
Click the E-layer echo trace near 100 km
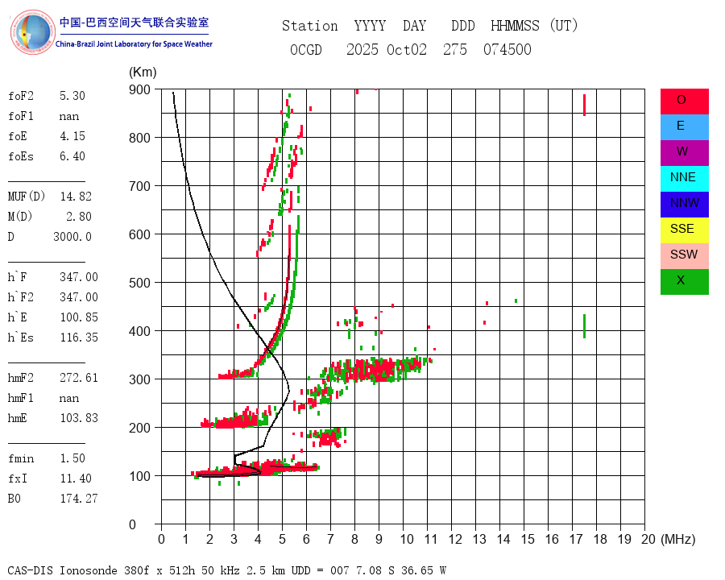(x=255, y=470)
